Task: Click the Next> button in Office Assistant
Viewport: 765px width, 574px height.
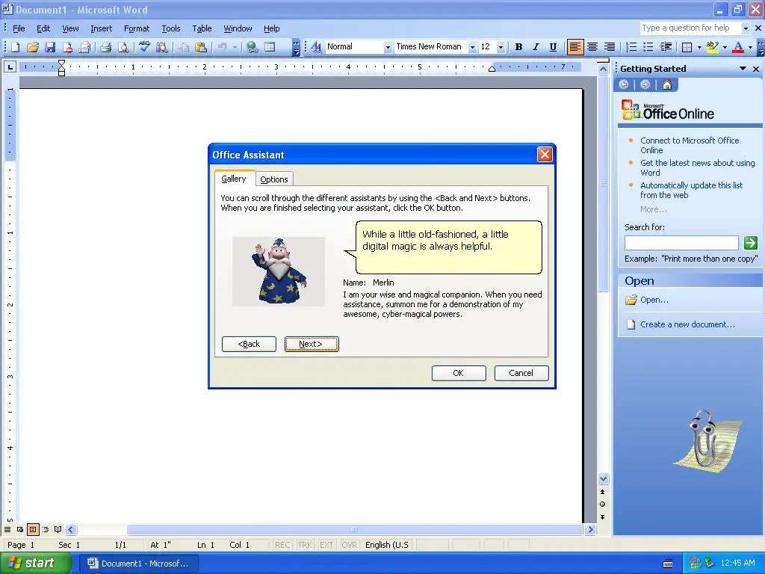Action: point(312,344)
